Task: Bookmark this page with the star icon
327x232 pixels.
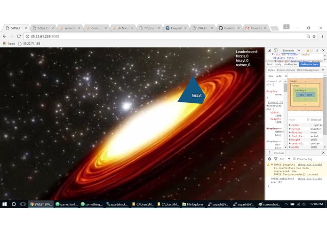Action: click(x=314, y=37)
